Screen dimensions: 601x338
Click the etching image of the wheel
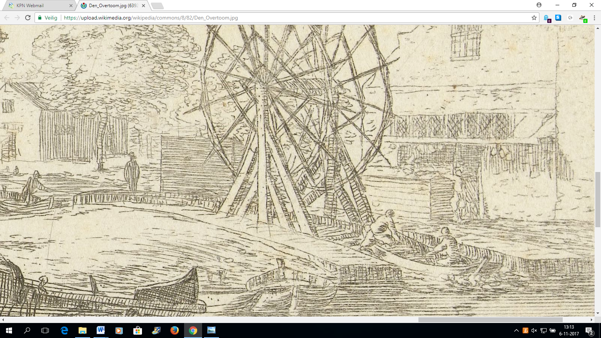297,171
